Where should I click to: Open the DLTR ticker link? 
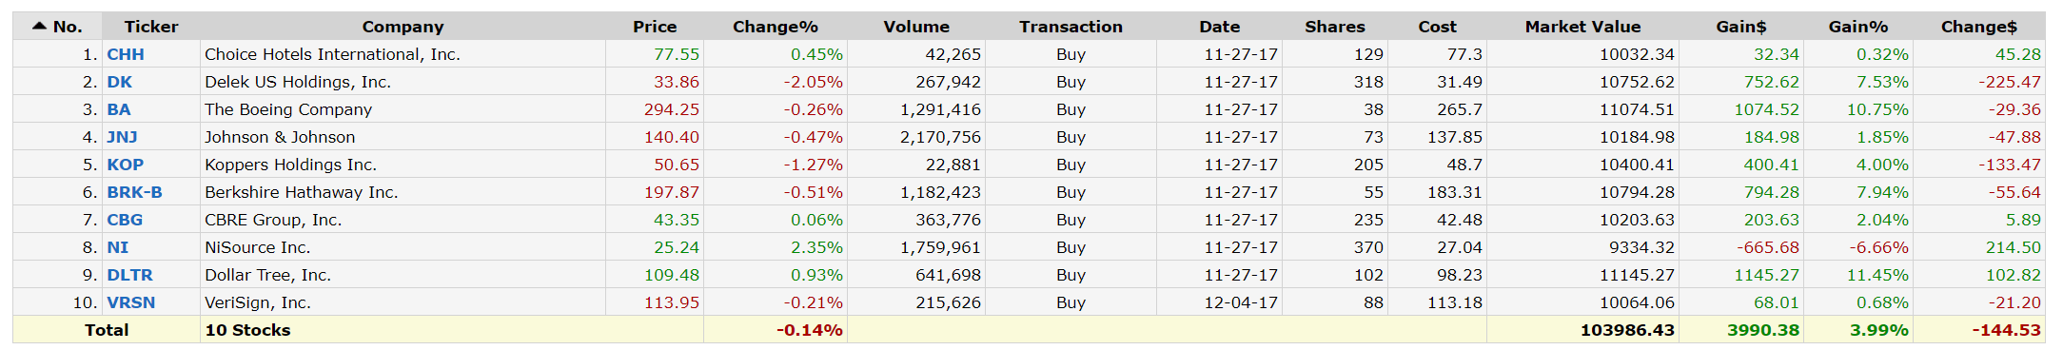pos(129,275)
